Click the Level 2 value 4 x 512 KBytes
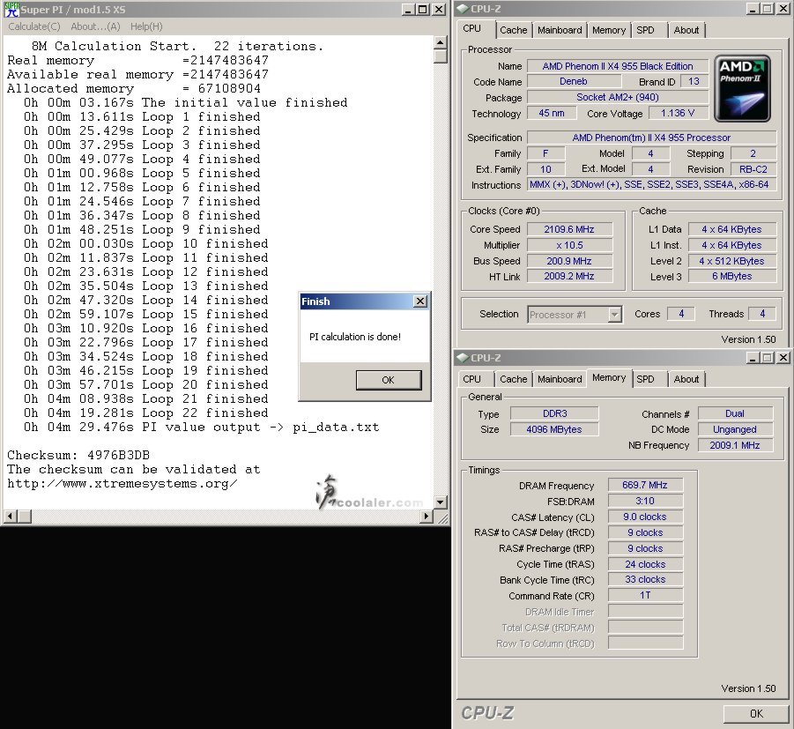Screen dimensions: 794x729 coord(731,261)
